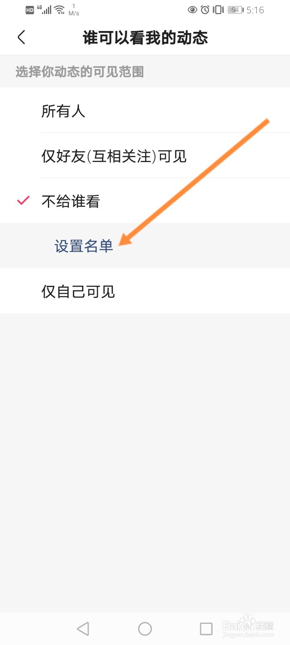Tap the pink checkmark beside 不给谁看
This screenshot has width=290, height=645.
point(23,200)
